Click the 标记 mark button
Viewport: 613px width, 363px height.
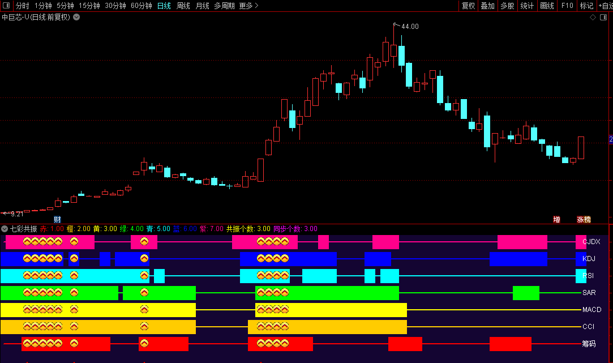[x=586, y=6]
